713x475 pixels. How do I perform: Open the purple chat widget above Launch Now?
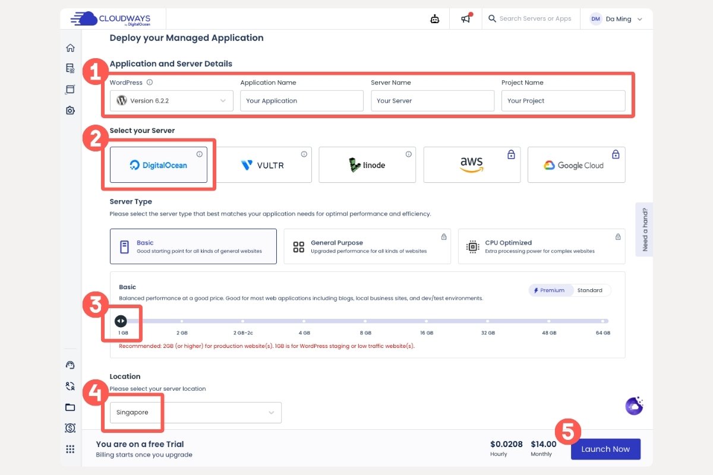(633, 406)
